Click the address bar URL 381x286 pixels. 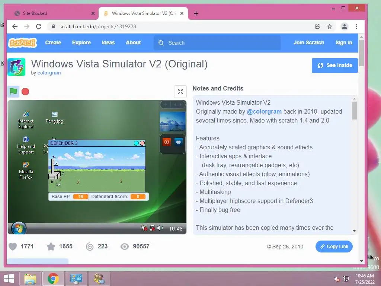point(98,26)
